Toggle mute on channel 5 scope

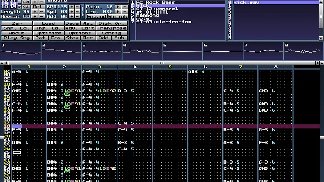pyautogui.click(x=183, y=51)
